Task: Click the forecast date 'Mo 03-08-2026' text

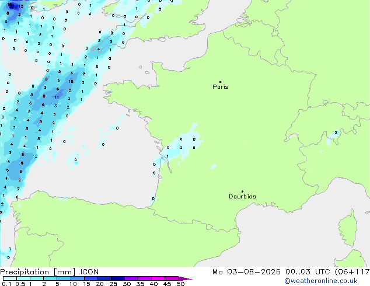Action: click(246, 272)
